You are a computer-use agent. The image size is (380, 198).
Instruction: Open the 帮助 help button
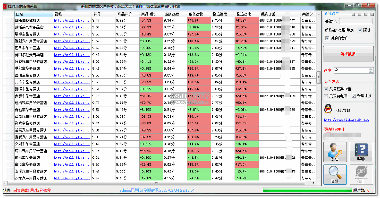(361, 152)
